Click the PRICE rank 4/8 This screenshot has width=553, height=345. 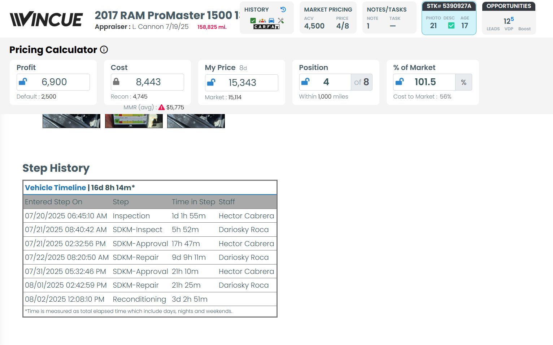coord(343,26)
